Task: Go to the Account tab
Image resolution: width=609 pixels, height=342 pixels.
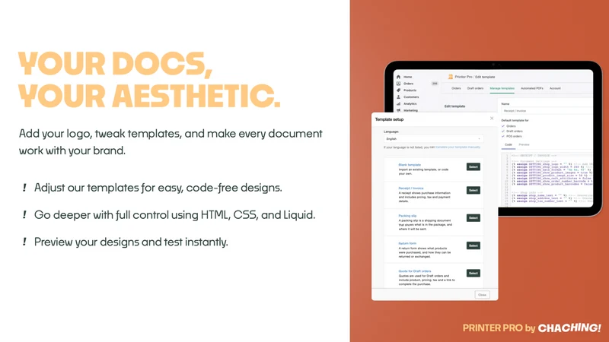Action: coord(555,88)
